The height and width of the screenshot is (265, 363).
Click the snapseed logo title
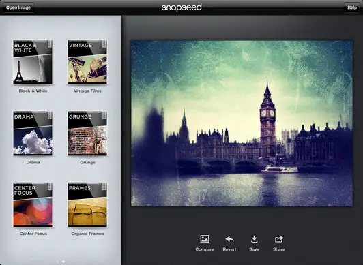coord(181,7)
